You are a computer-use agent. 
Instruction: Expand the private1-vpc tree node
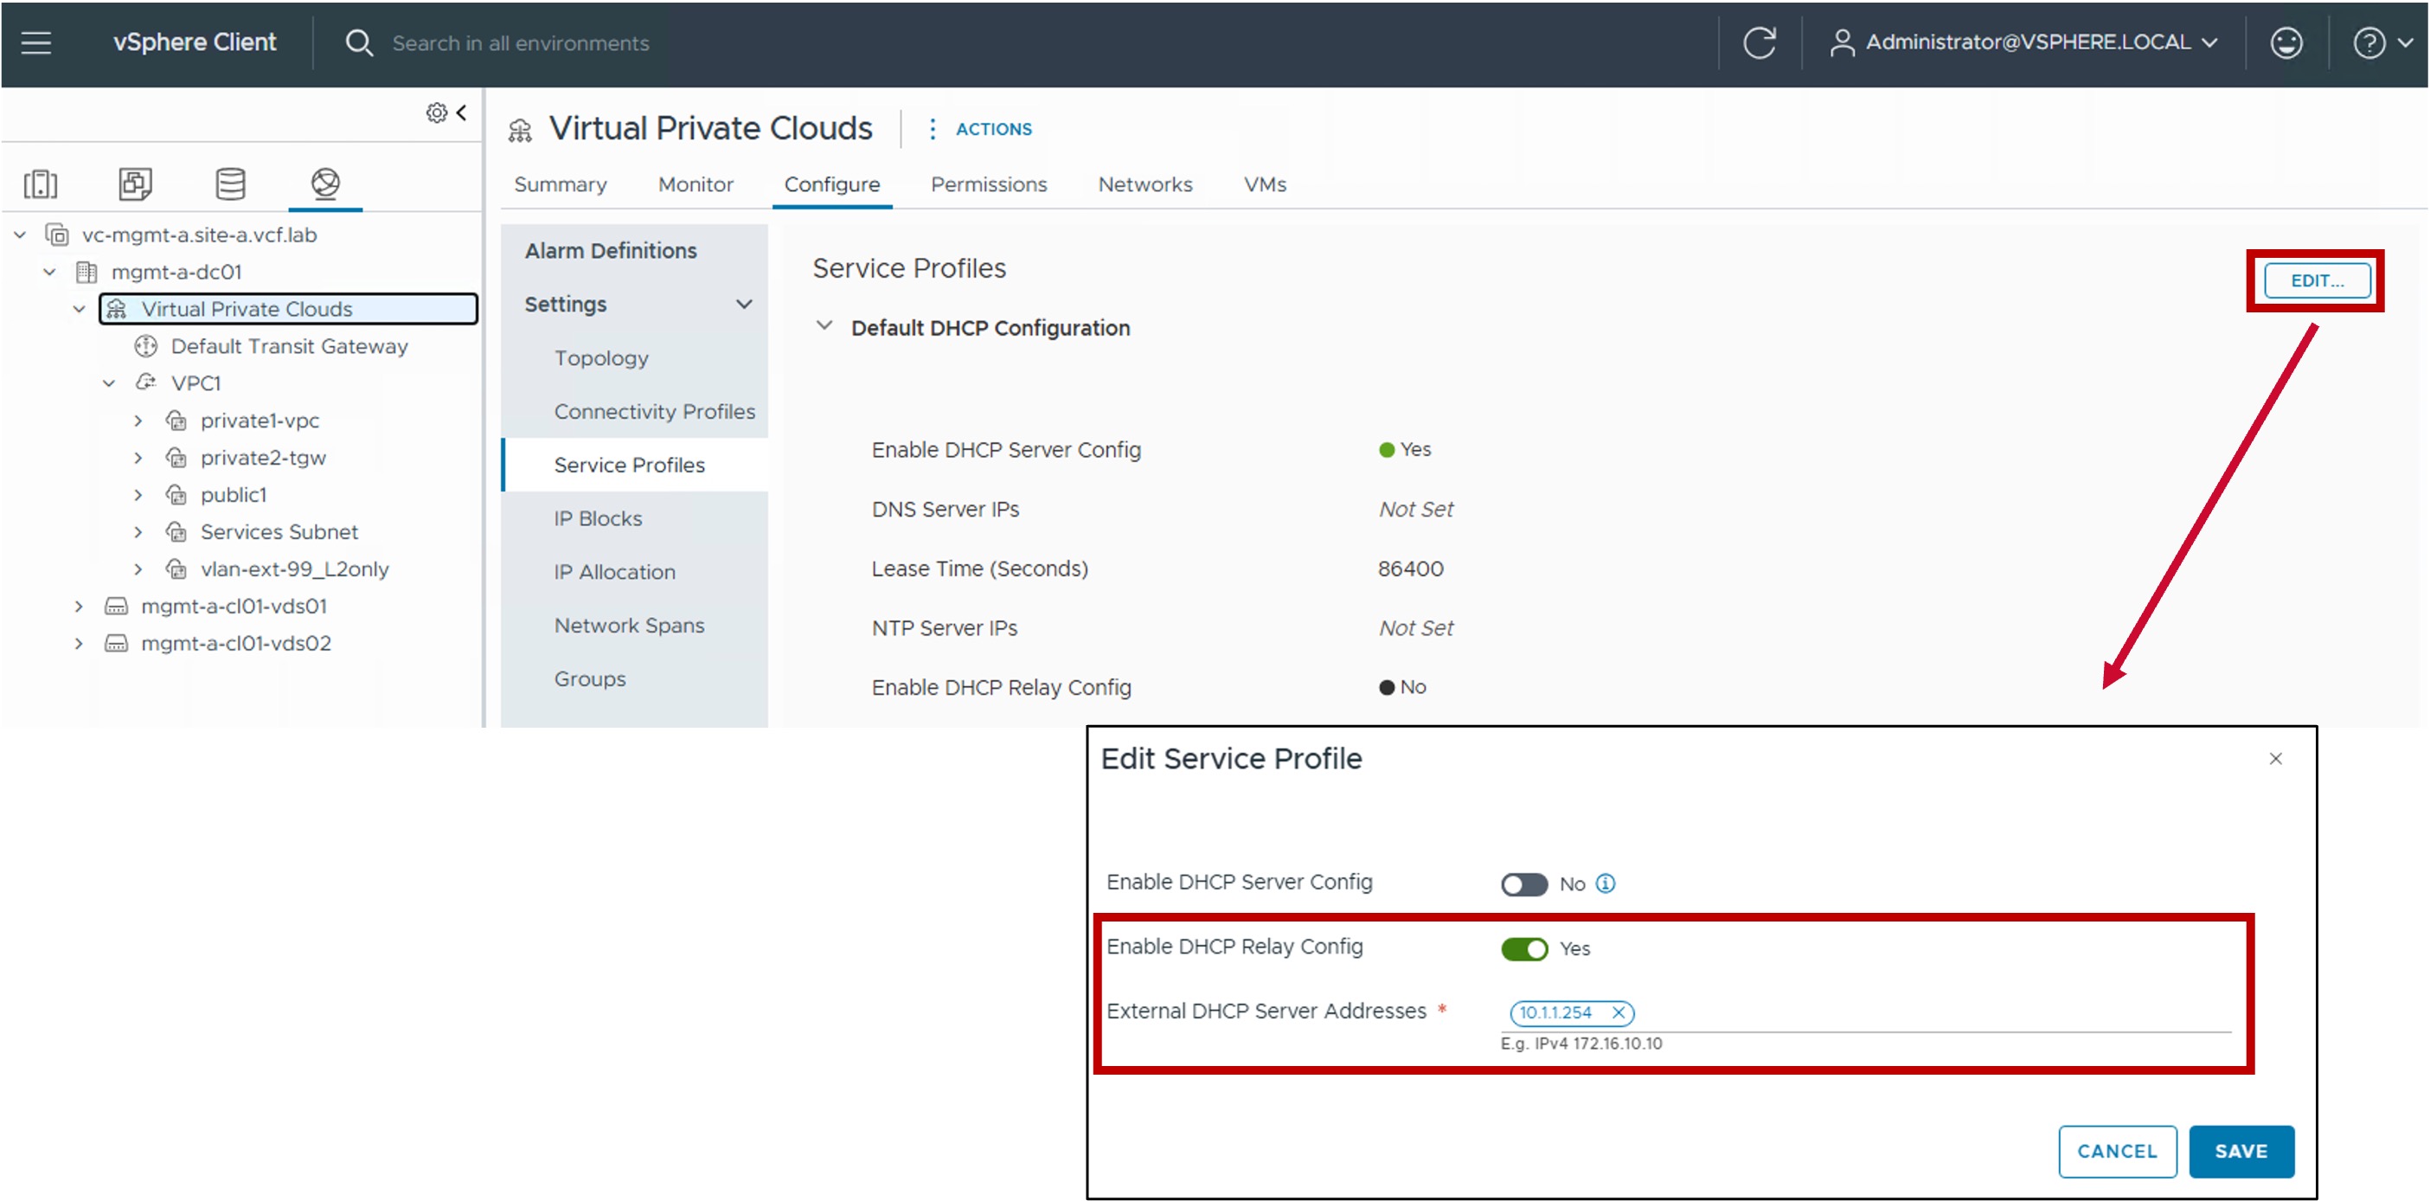pyautogui.click(x=138, y=421)
